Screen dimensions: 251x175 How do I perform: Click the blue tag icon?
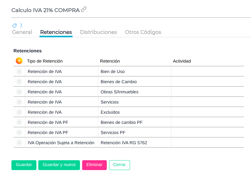[x=15, y=26]
